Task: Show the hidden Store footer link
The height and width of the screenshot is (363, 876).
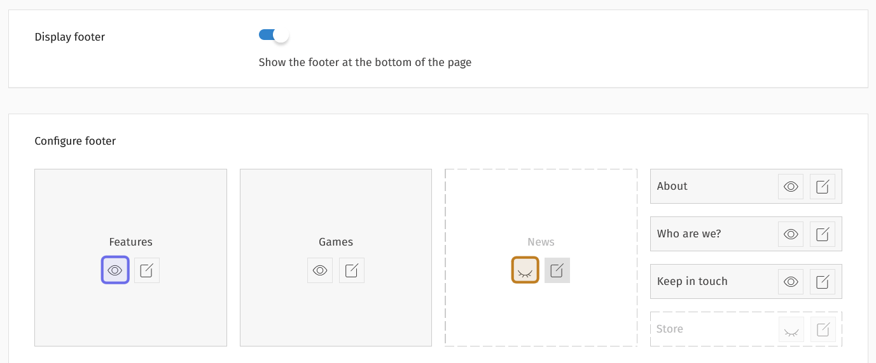Action: pyautogui.click(x=791, y=329)
